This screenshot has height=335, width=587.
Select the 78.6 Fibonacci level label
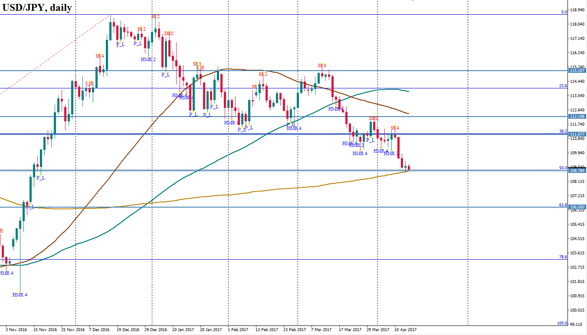563,257
